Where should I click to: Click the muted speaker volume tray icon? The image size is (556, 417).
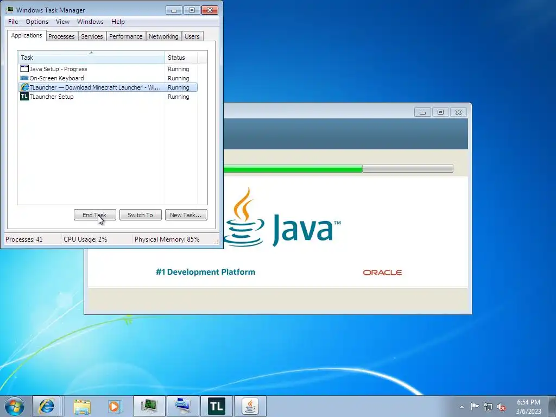[501, 407]
